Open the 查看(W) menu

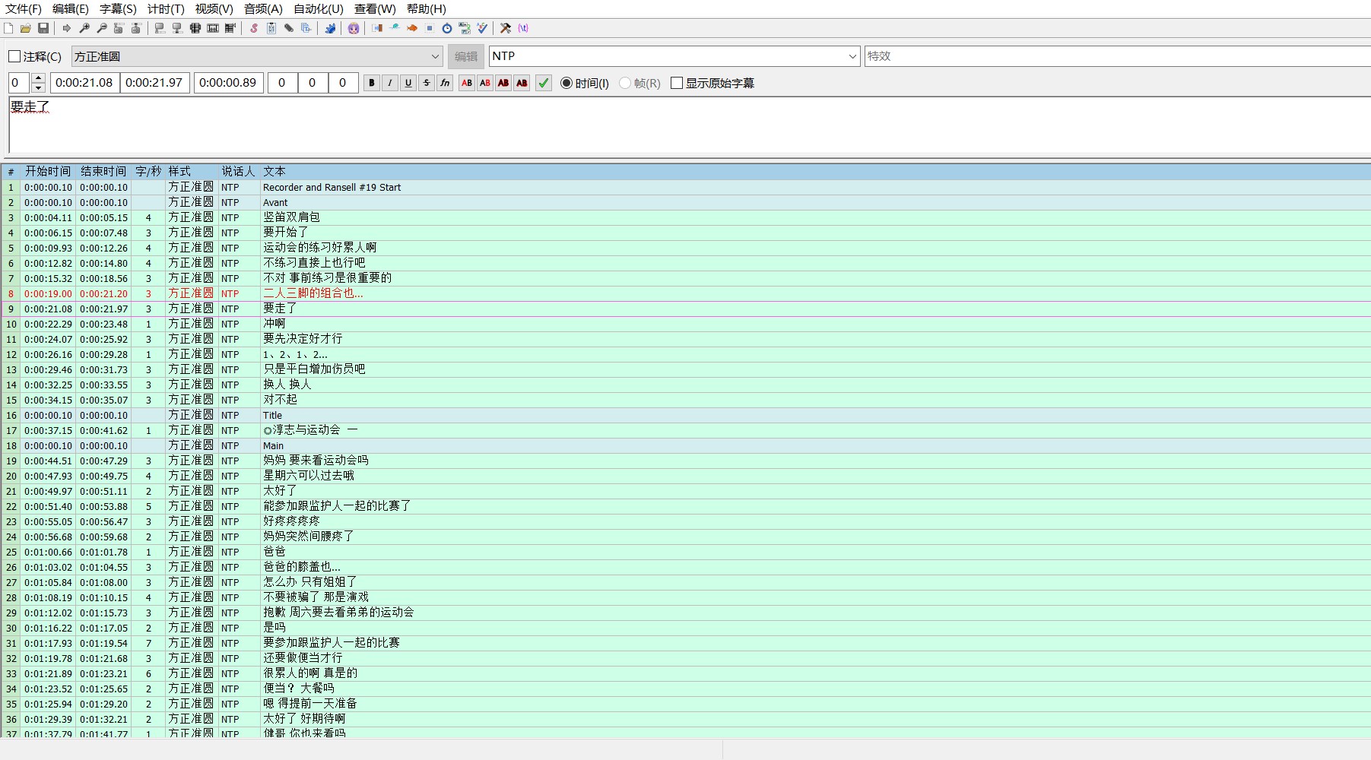tap(375, 9)
